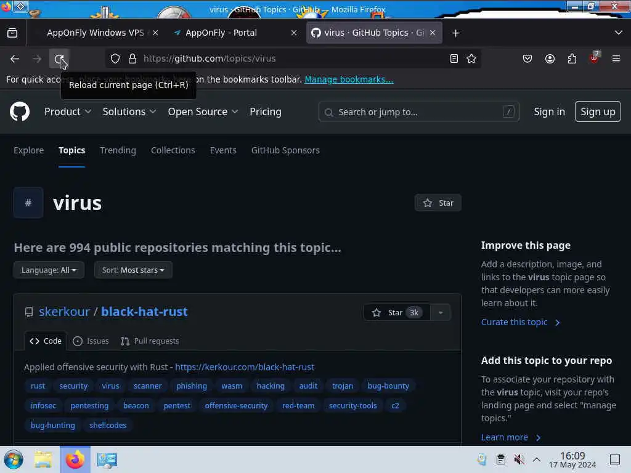The image size is (631, 473).
Task: Click the offensive-security topic tag
Action: pyautogui.click(x=236, y=406)
